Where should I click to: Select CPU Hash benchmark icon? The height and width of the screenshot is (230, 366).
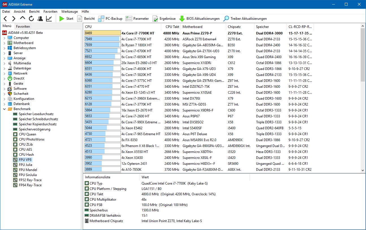point(15,155)
